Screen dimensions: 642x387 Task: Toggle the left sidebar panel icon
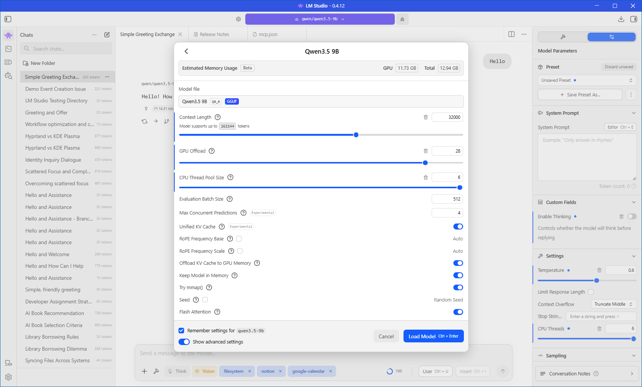[x=8, y=19]
